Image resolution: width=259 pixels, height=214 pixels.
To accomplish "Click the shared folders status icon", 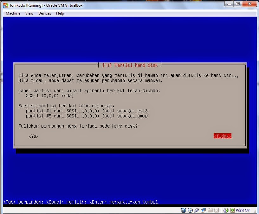I will (x=210, y=210).
